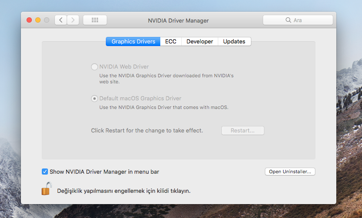362x218 pixels.
Task: Click the NVIDIA Driver Manager window title
Action: (x=178, y=20)
